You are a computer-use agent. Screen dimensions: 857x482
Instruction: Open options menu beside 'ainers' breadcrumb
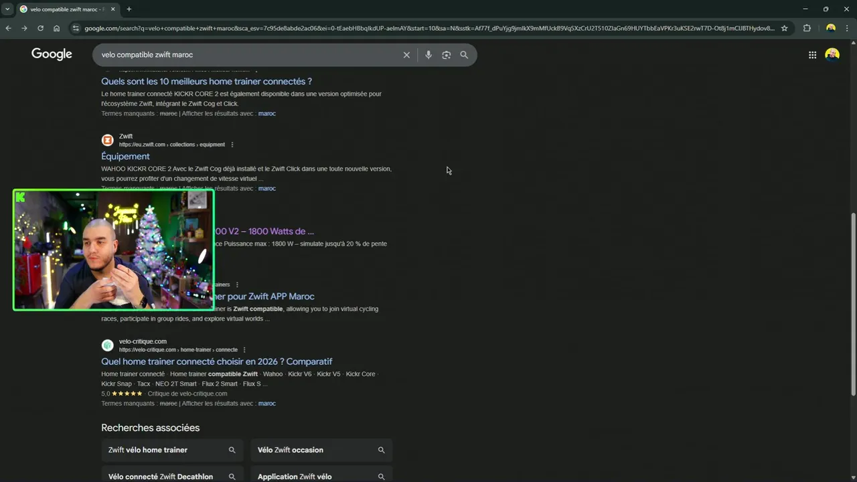[237, 285]
